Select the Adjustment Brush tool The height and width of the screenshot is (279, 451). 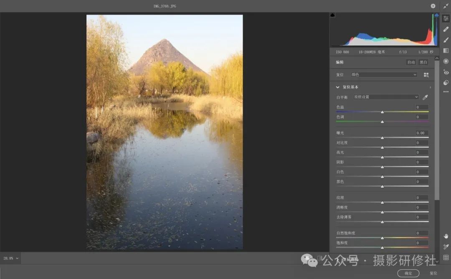point(446,40)
